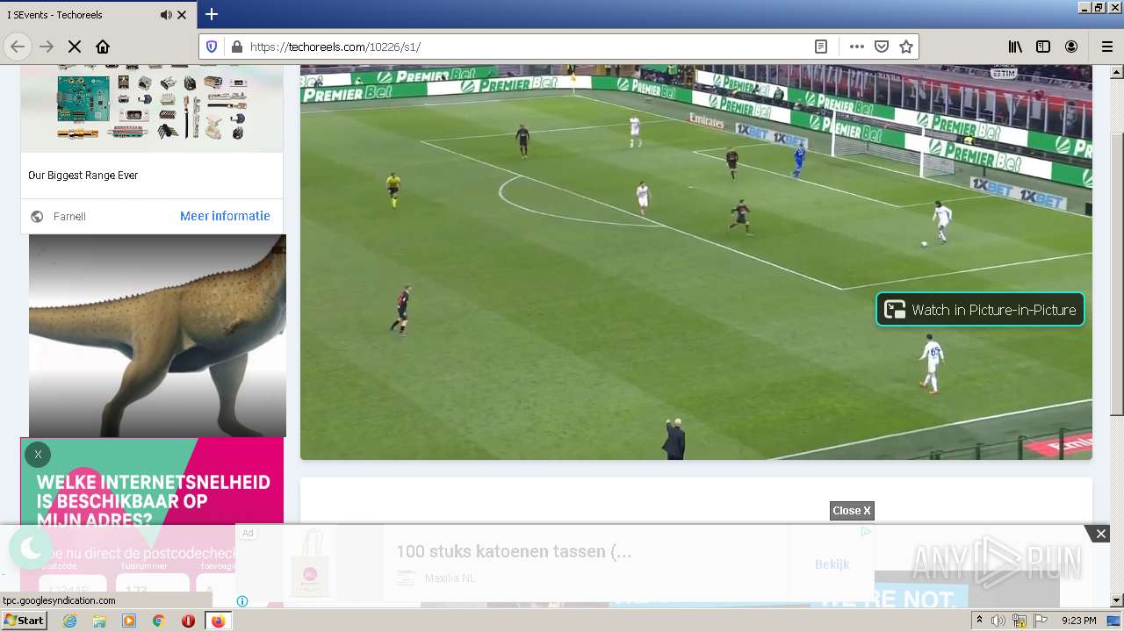Mute the Techoreels tab audio
This screenshot has width=1124, height=632.
pos(166,15)
